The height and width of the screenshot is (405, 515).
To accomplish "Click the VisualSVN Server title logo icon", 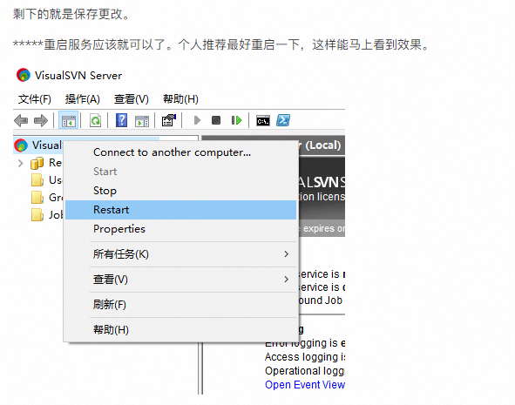I will click(24, 75).
